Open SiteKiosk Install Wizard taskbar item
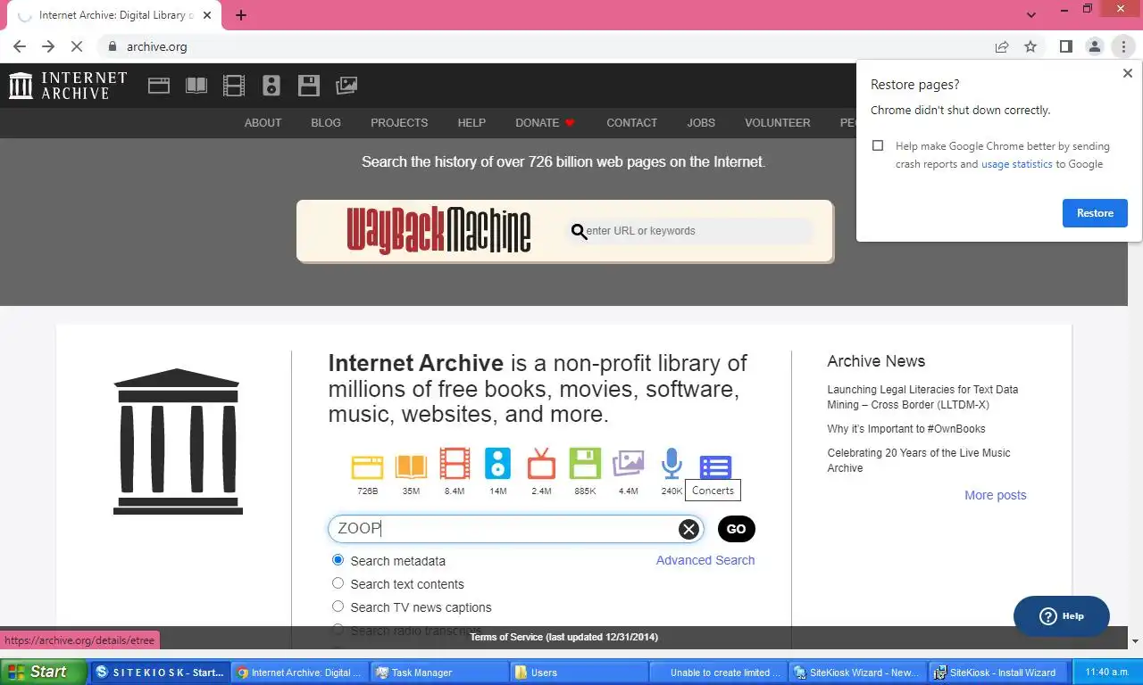This screenshot has height=685, width=1143. [996, 673]
